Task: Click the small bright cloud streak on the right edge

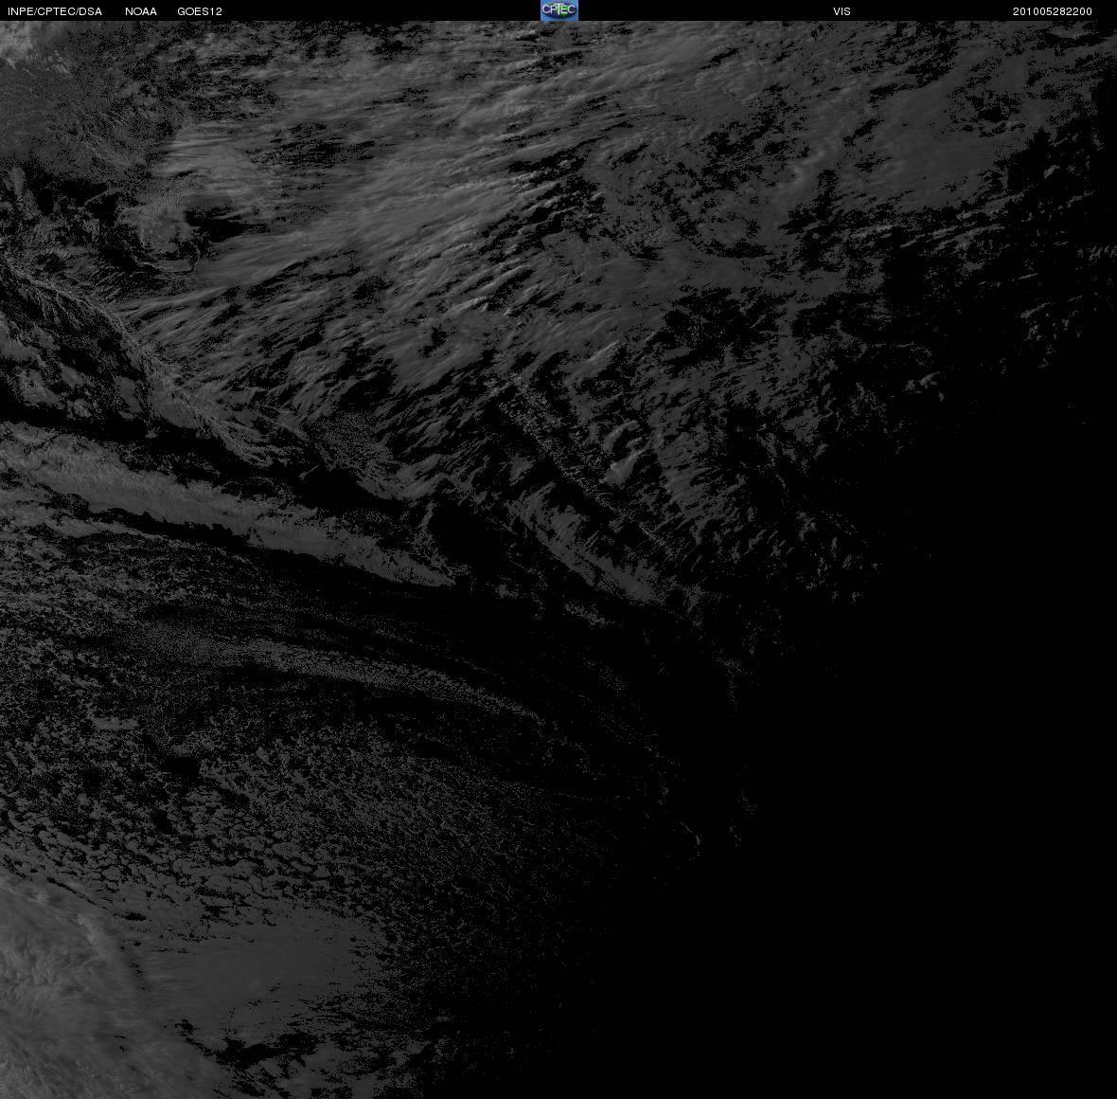Action: click(x=1097, y=252)
